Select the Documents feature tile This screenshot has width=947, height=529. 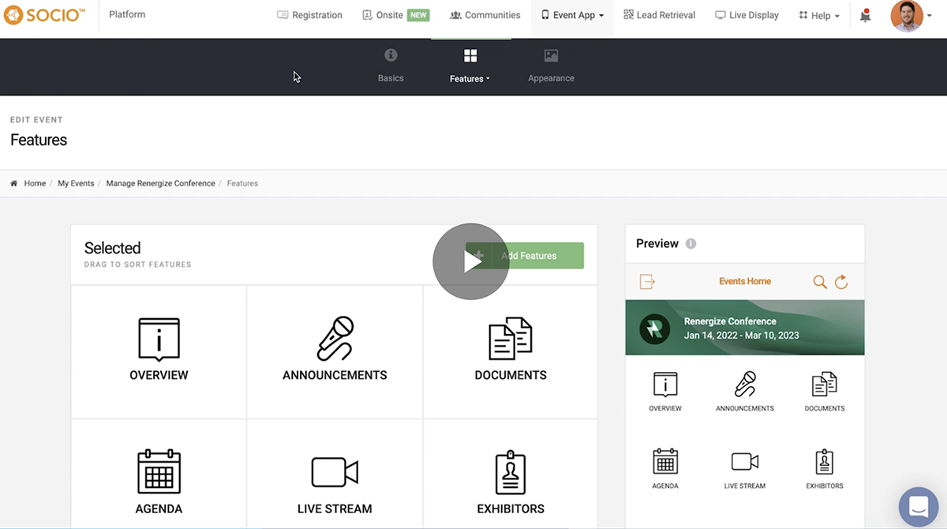(x=511, y=351)
